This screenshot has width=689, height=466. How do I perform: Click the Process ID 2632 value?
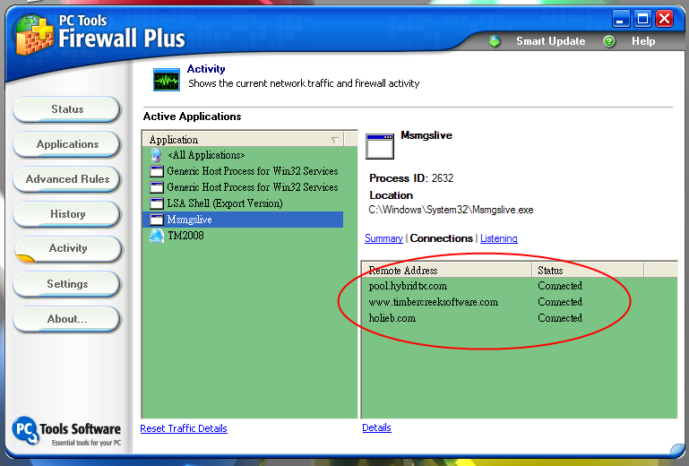click(x=443, y=178)
